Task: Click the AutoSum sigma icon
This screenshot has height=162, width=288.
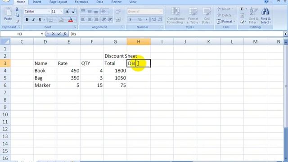Action: [x=242, y=9]
